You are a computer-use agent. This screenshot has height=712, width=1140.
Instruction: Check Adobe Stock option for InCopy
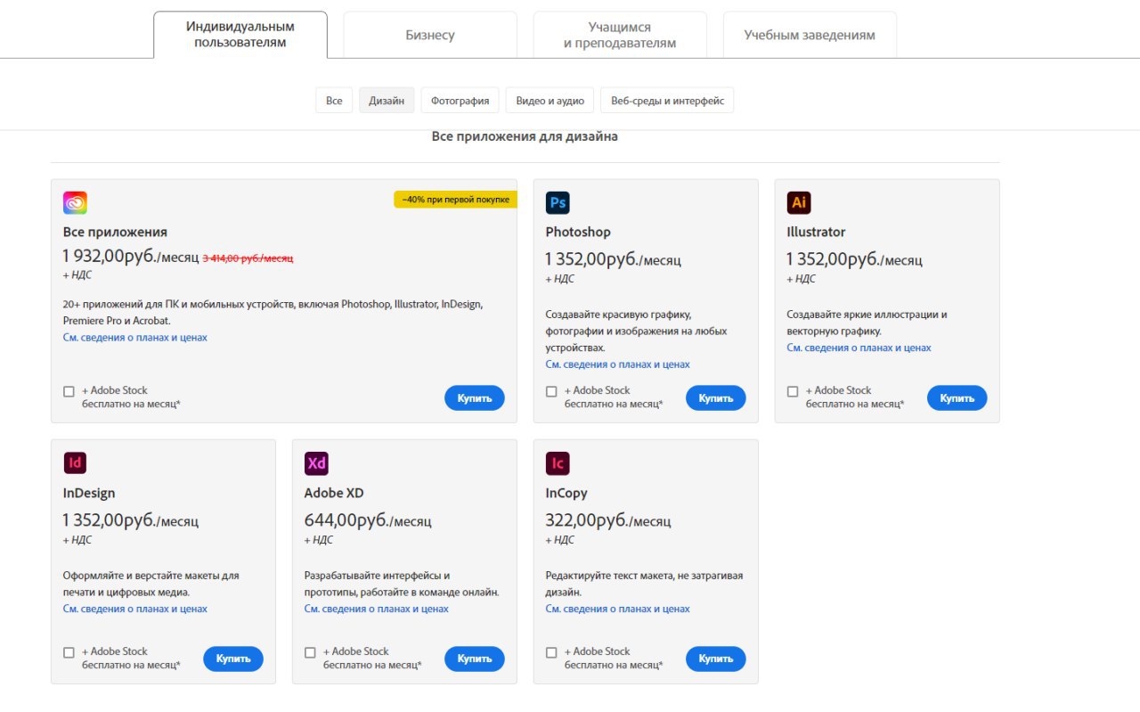coord(551,652)
